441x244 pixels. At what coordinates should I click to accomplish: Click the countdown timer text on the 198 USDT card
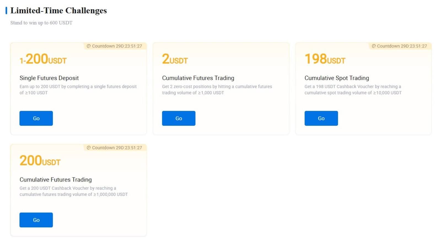coord(402,46)
